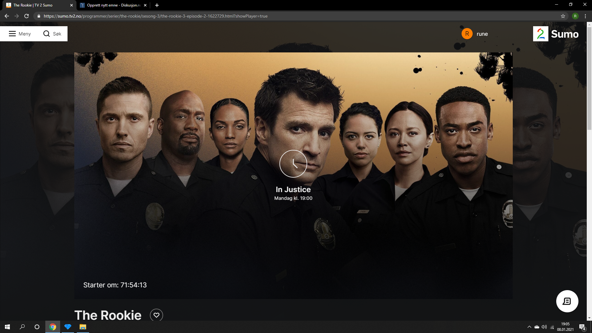
Task: Go forward in browser history
Action: pyautogui.click(x=17, y=16)
